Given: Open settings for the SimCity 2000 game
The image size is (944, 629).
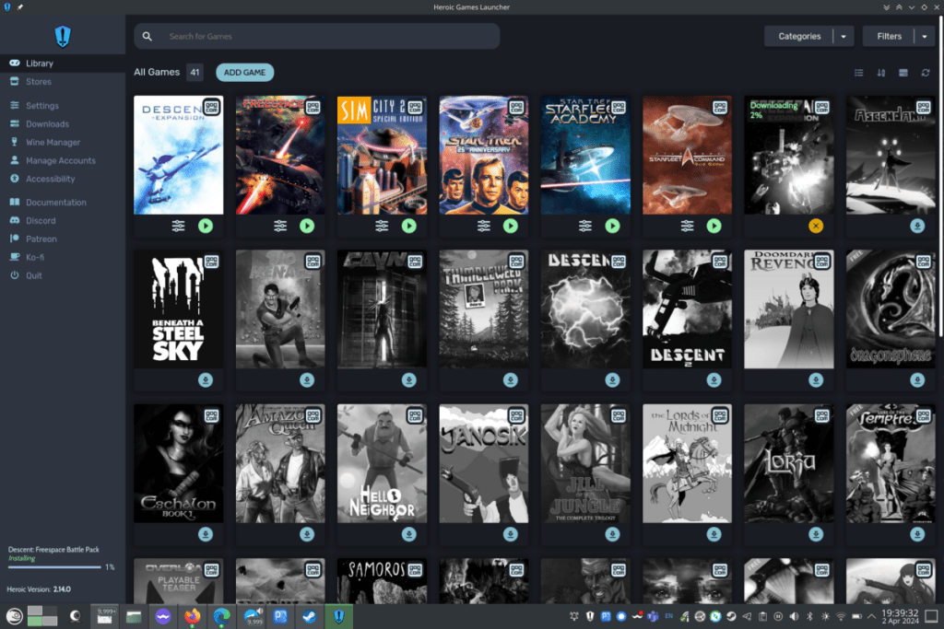Looking at the screenshot, I should pyautogui.click(x=382, y=226).
